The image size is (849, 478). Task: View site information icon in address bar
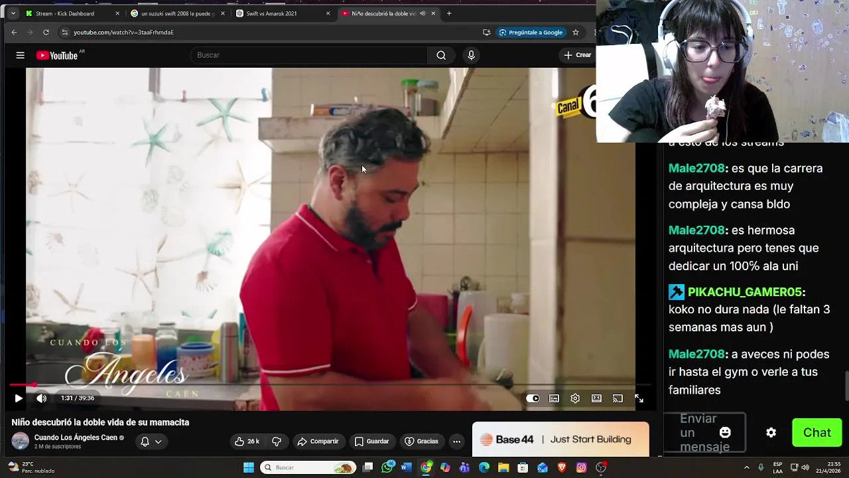pos(64,32)
